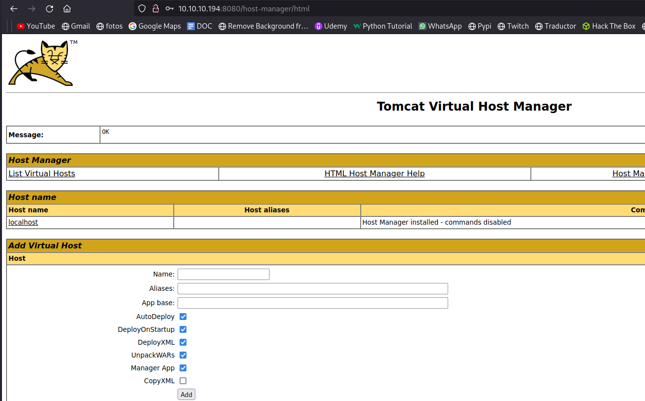Click the "Host Manager" section title
The image size is (645, 401).
click(40, 160)
